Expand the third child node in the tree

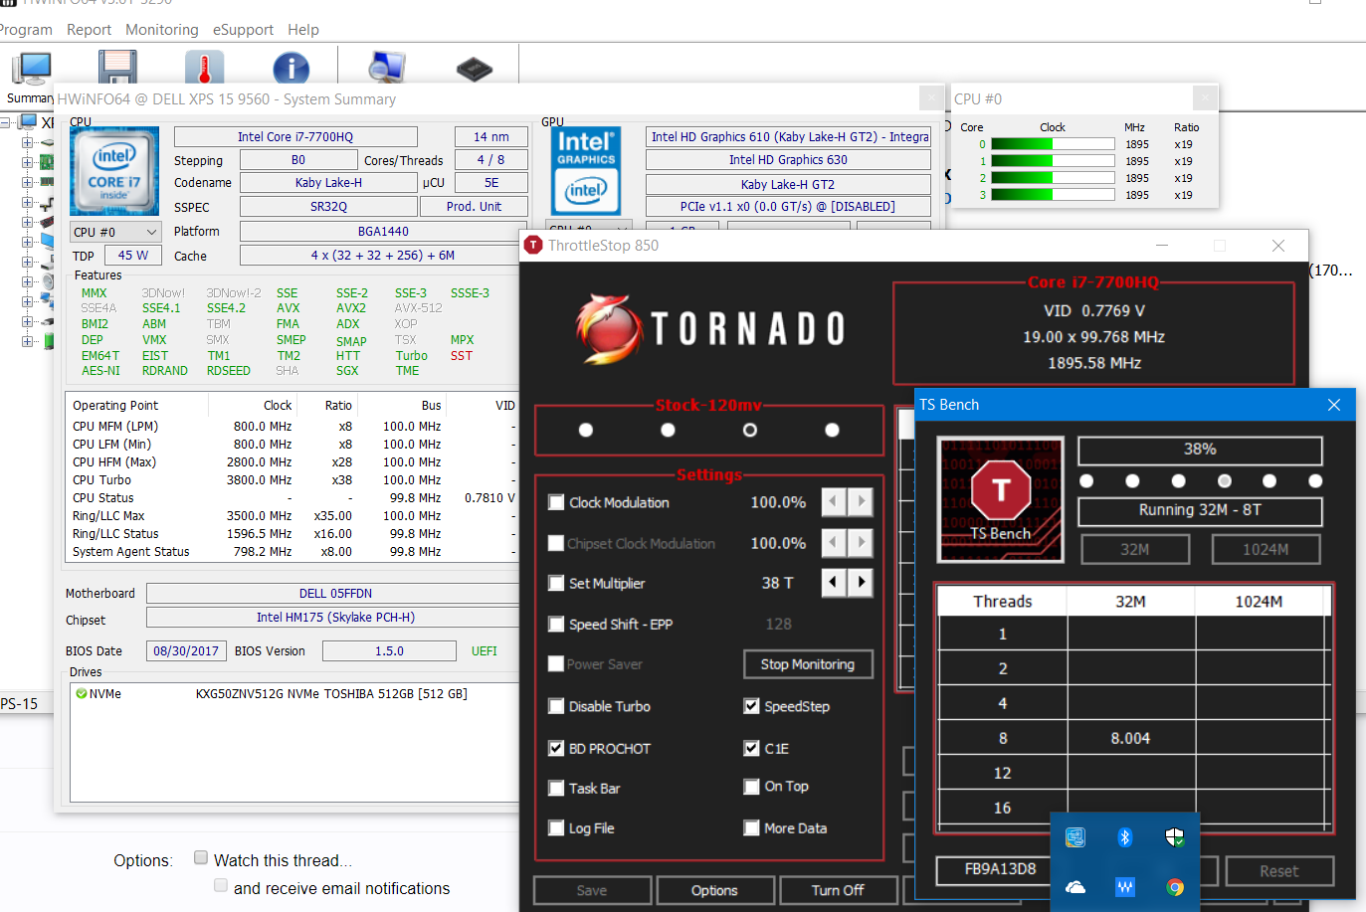coord(27,182)
